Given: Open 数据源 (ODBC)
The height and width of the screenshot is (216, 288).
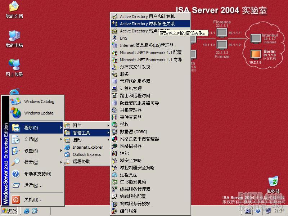Looking at the screenshot, I should pyautogui.click(x=150, y=132).
